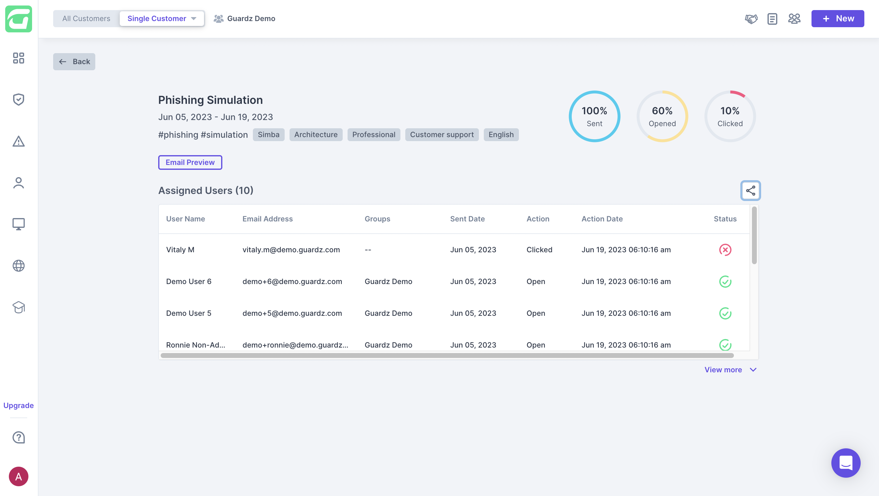The width and height of the screenshot is (879, 496).
Task: Open the chat support bubble
Action: tap(846, 463)
